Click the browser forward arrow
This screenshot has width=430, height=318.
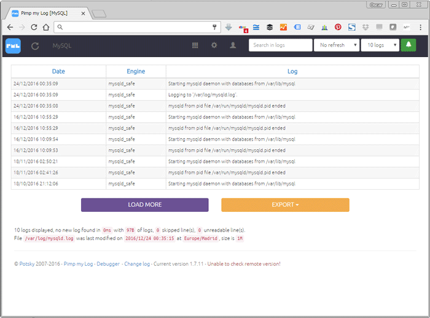click(x=22, y=27)
